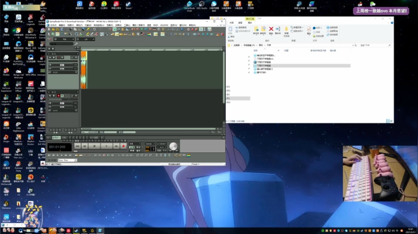Click the New project icon in Samplitude toolbar
418x234 pixels.
(x=49, y=29)
